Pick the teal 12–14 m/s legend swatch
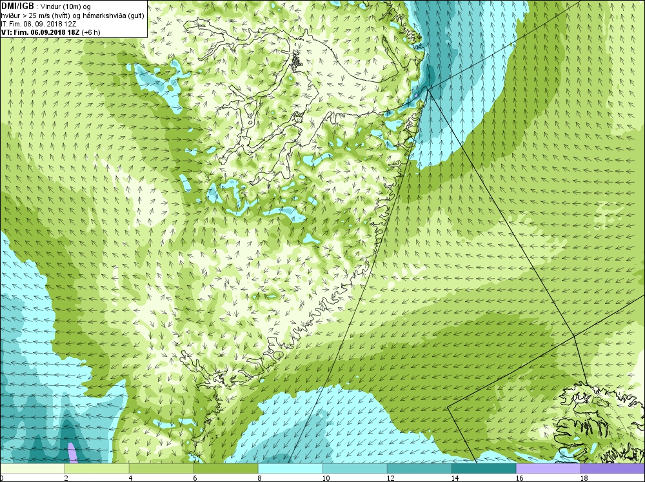 point(419,468)
